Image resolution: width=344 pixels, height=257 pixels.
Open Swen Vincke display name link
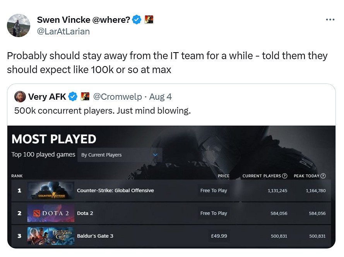click(83, 20)
